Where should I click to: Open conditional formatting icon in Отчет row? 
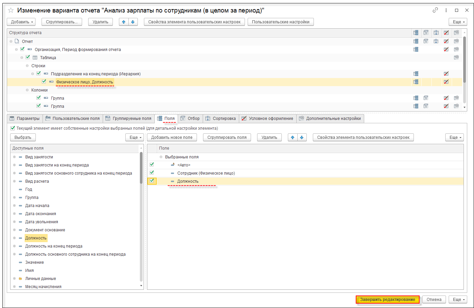pos(446,41)
